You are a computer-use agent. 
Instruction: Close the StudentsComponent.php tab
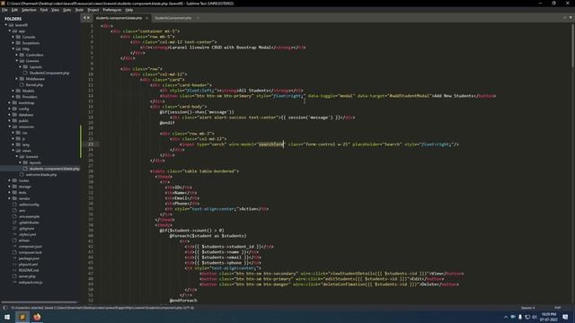point(198,18)
